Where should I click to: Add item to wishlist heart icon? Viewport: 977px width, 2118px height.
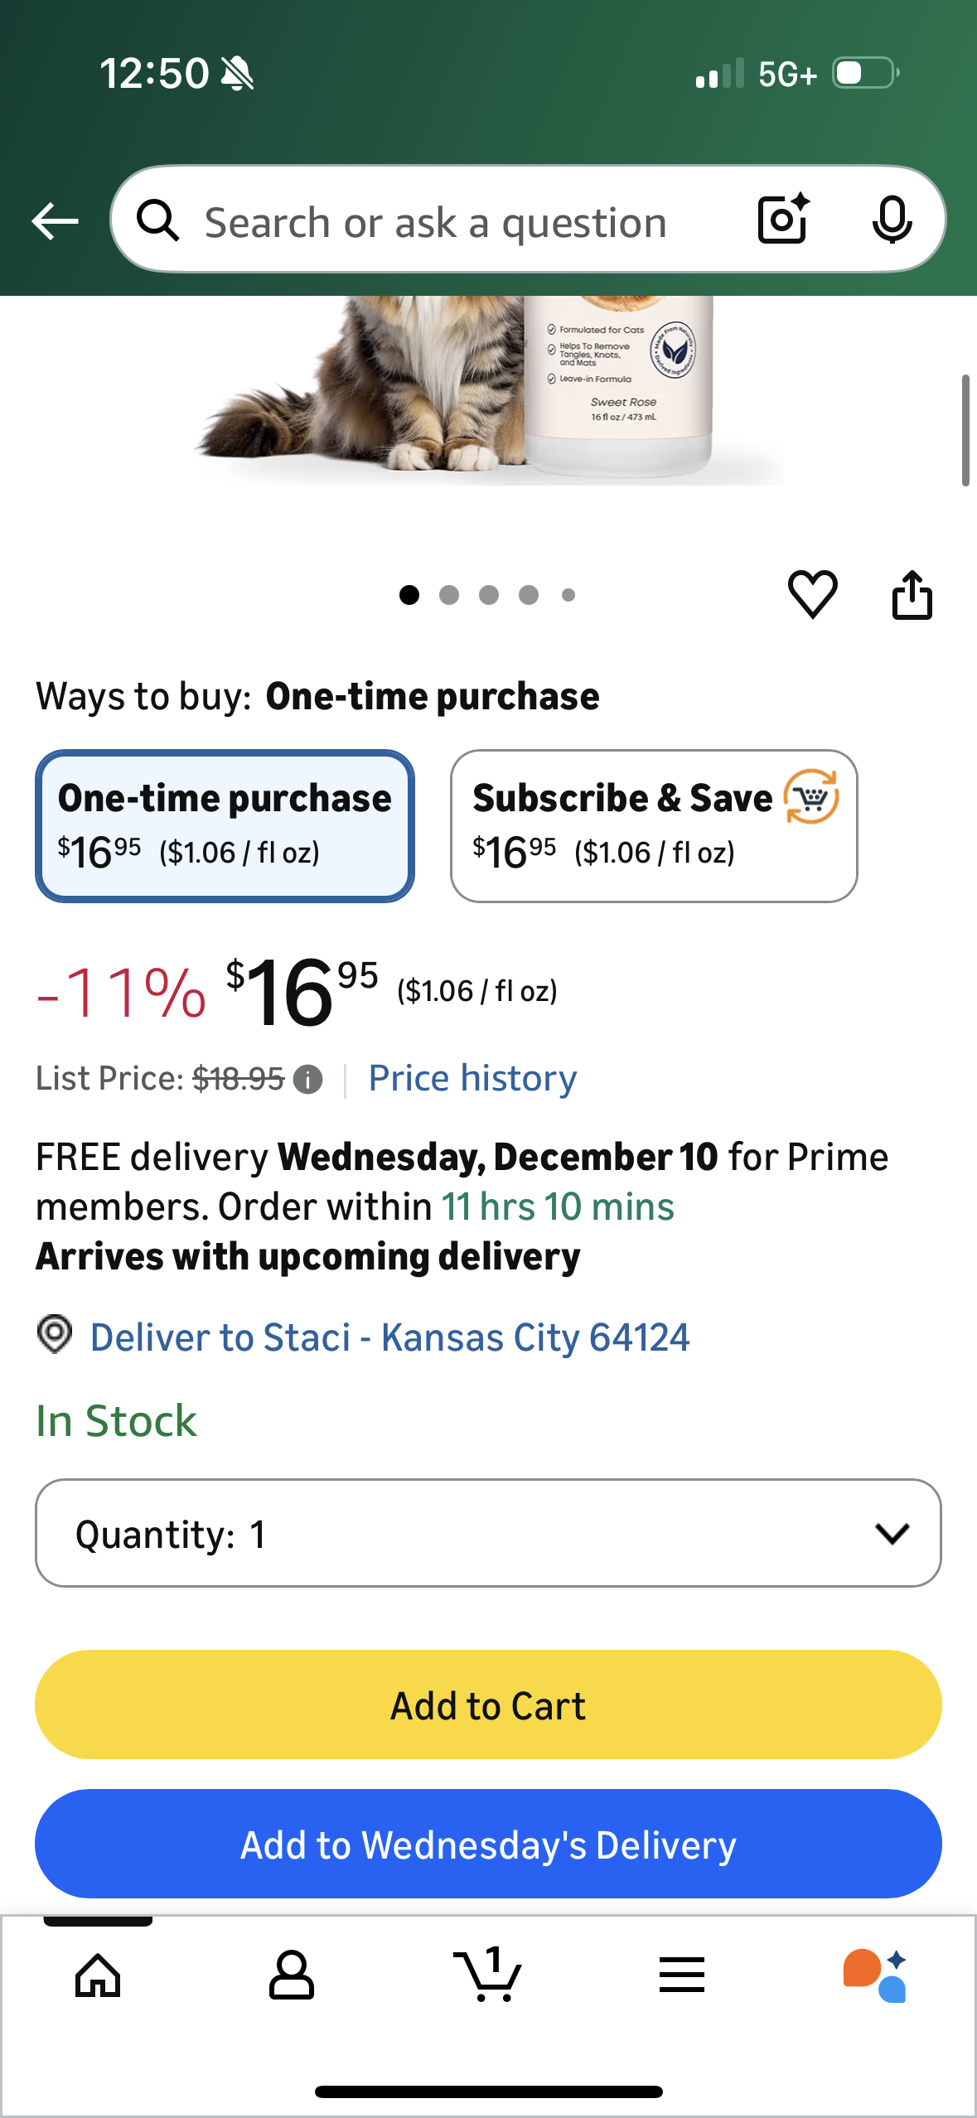click(x=812, y=594)
